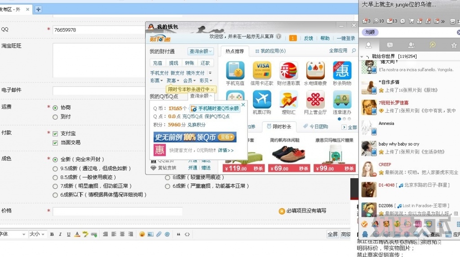Open the ¥69.00 canvas shoes product thumbnail
The height and width of the screenshot is (257, 460).
click(x=288, y=154)
